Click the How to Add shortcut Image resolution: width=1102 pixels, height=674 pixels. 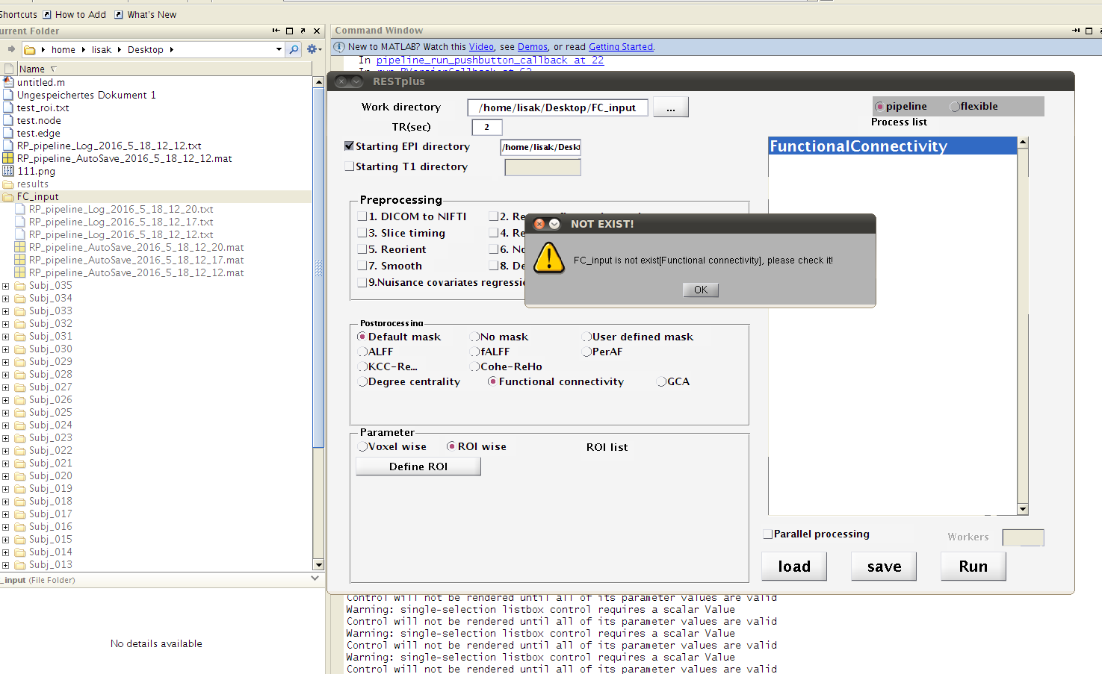[74, 14]
